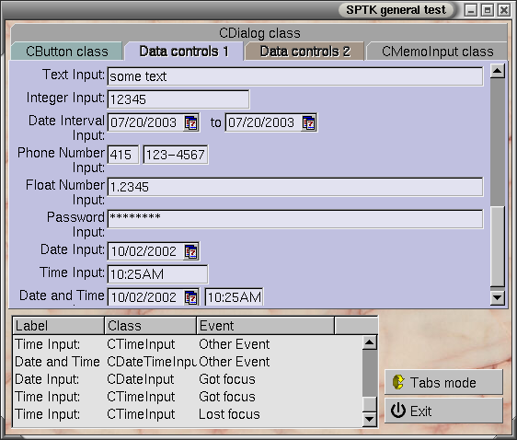Focus the Password Input field
This screenshot has width=517, height=440.
(x=295, y=219)
